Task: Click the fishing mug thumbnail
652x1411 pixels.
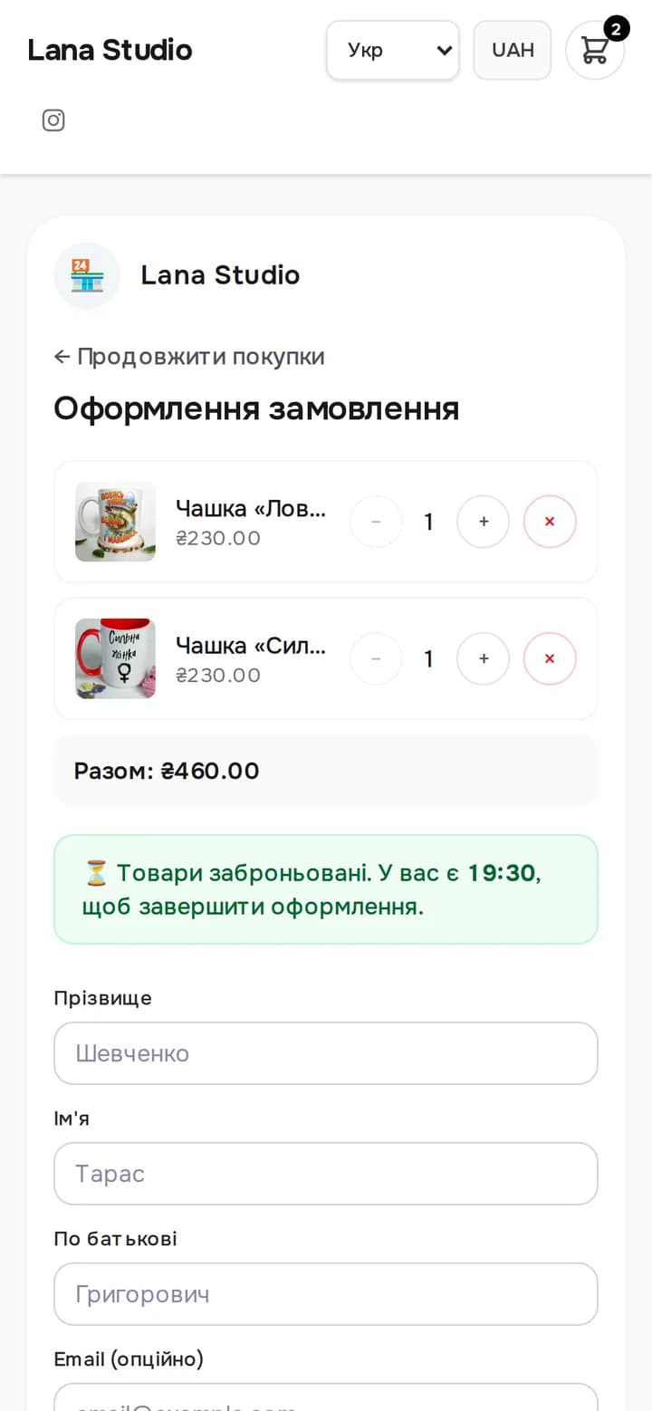Action: click(115, 522)
